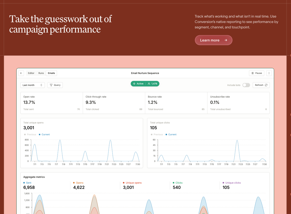The width and height of the screenshot is (291, 214).
Task: Switch to the Editor tab
Action: (x=31, y=73)
